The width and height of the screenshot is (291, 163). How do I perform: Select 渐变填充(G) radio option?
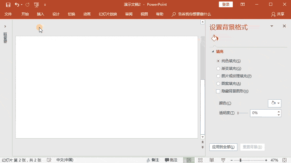[x=218, y=69]
